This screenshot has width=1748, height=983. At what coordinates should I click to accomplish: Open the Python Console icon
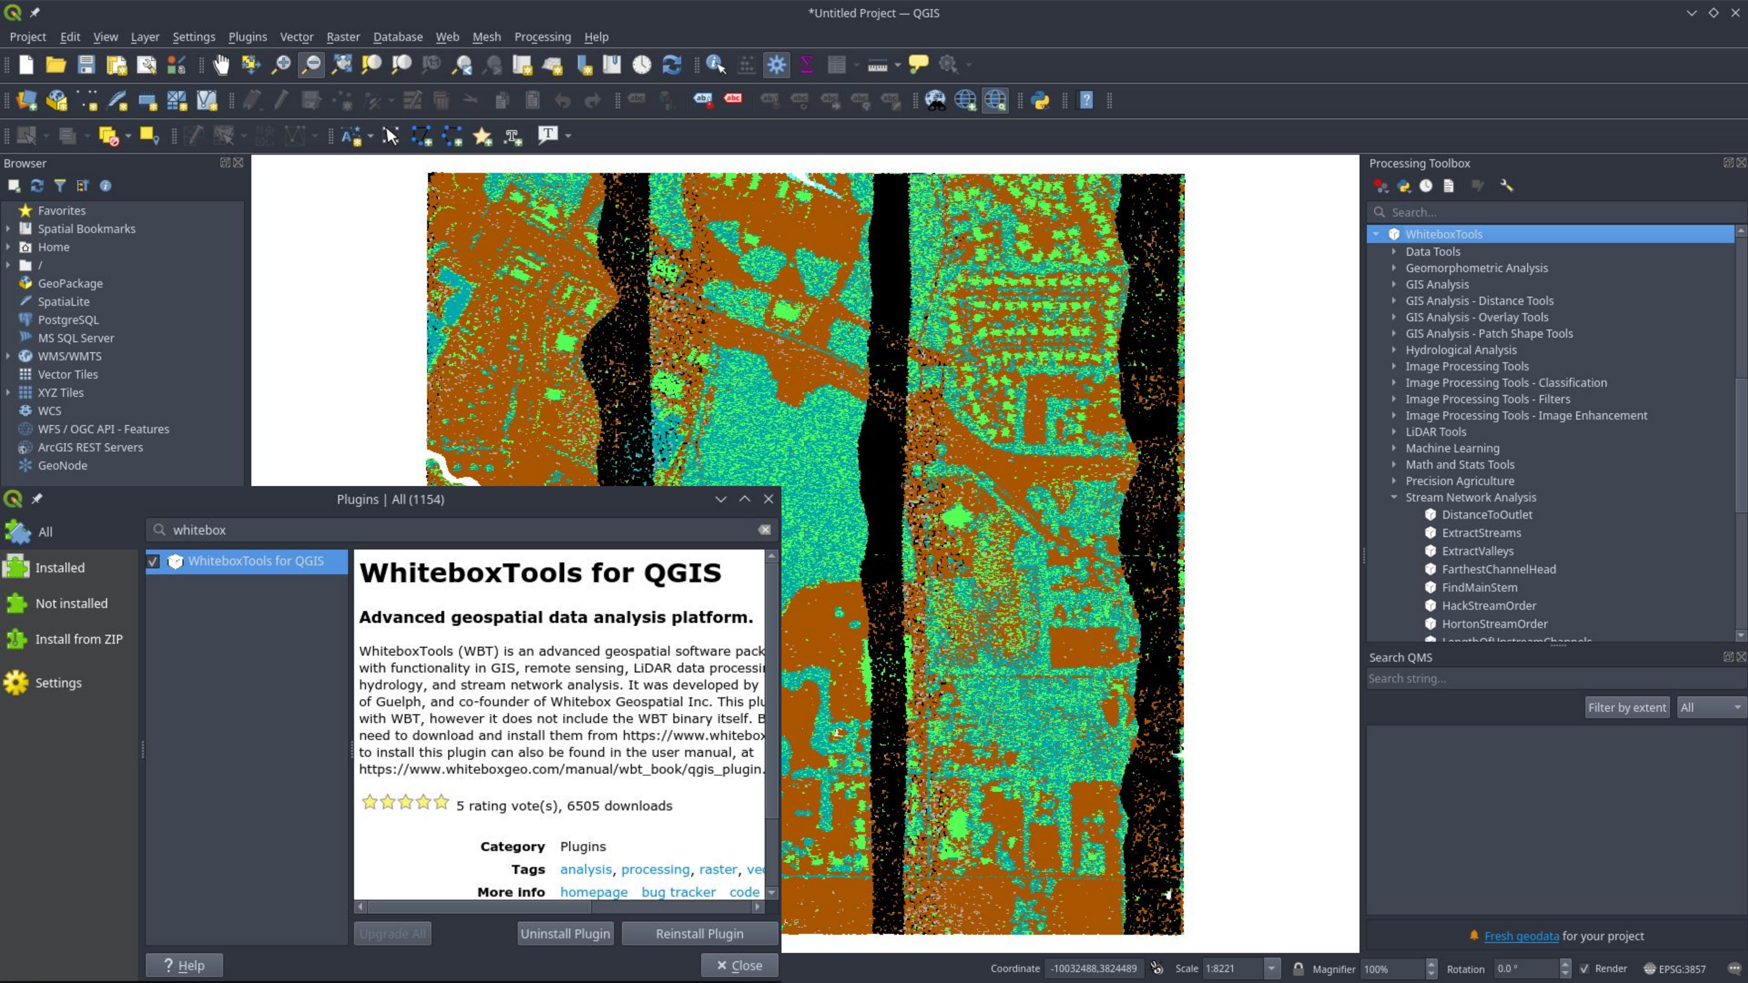[1040, 100]
